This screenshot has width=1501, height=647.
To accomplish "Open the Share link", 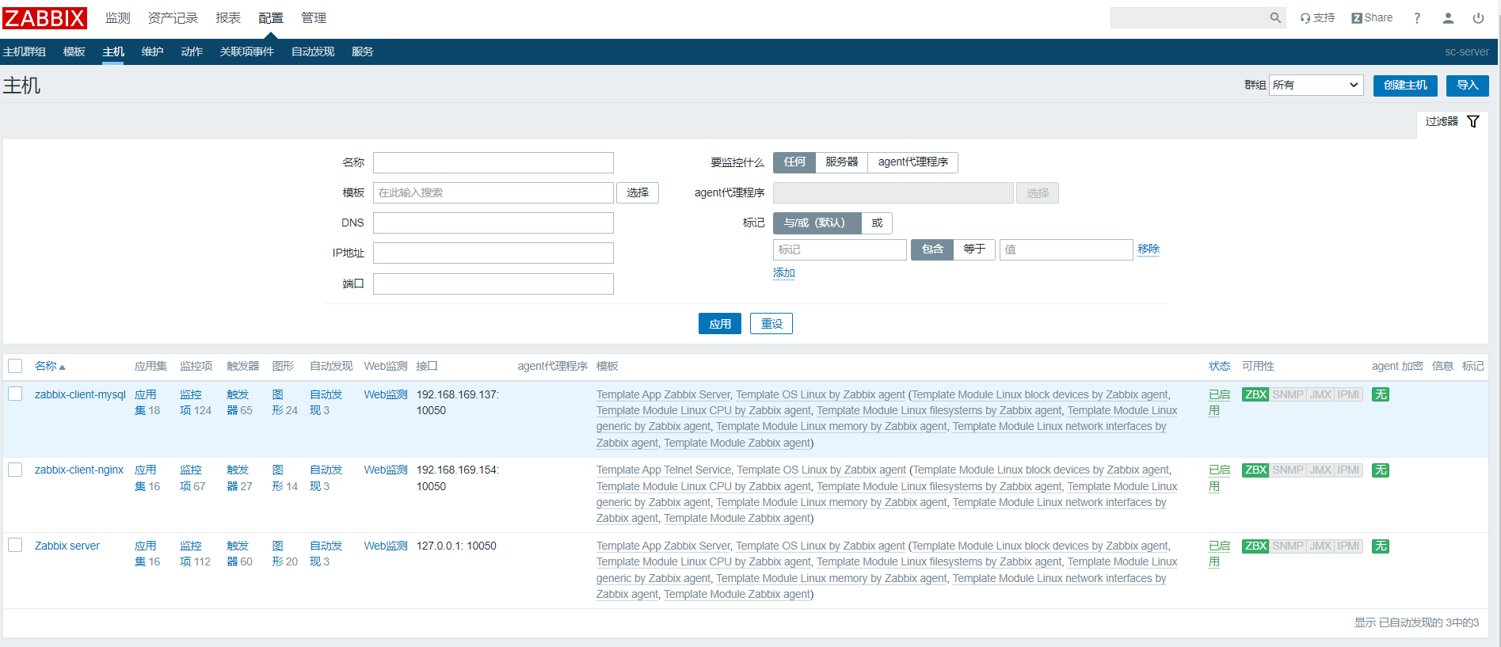I will [x=1372, y=17].
